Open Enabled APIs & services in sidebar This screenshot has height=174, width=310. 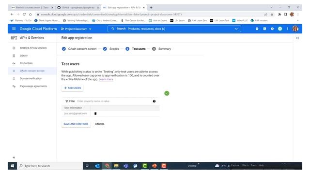click(x=33, y=48)
